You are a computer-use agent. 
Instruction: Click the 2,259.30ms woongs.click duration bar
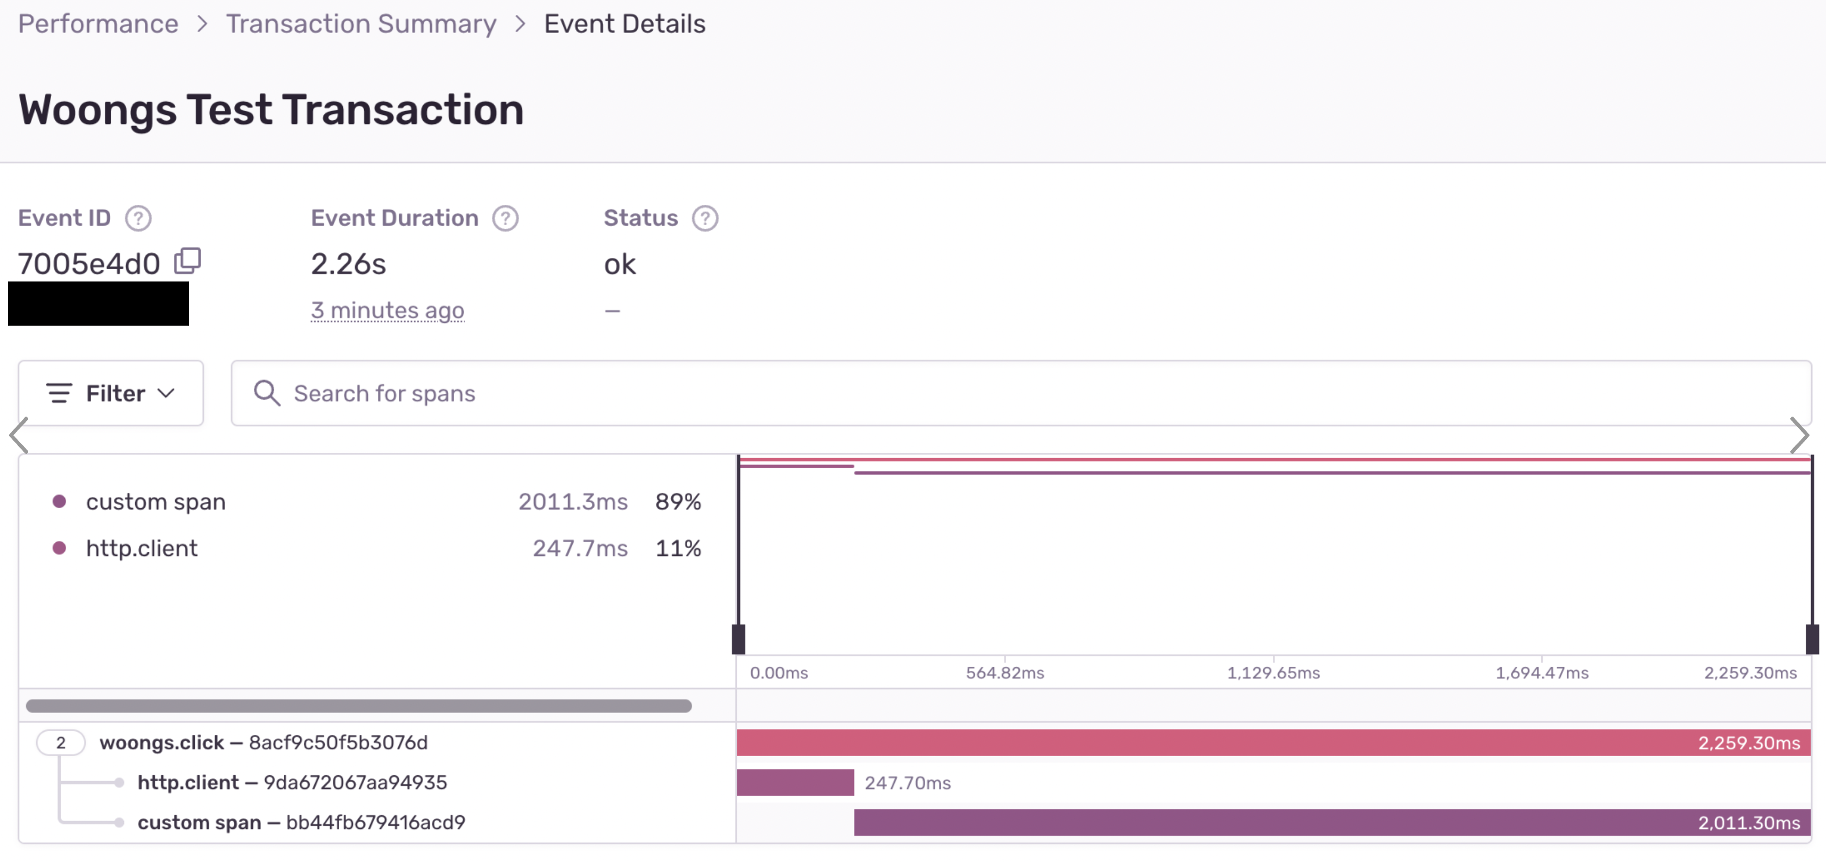(1273, 742)
